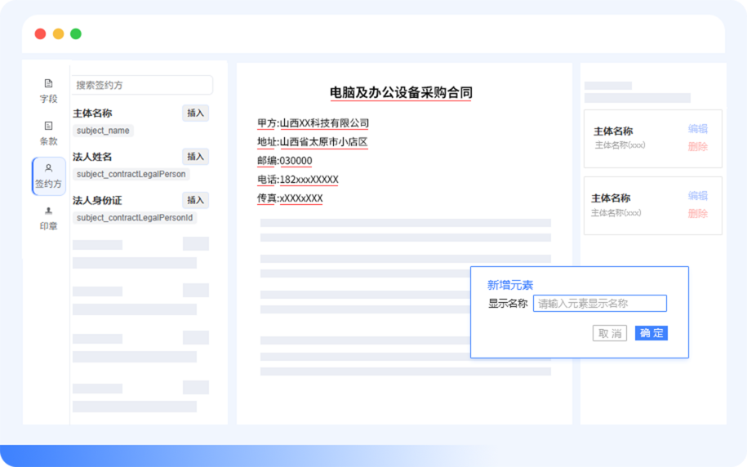Insert the 主体名称 field
Image resolution: width=747 pixels, height=467 pixels.
click(x=195, y=113)
